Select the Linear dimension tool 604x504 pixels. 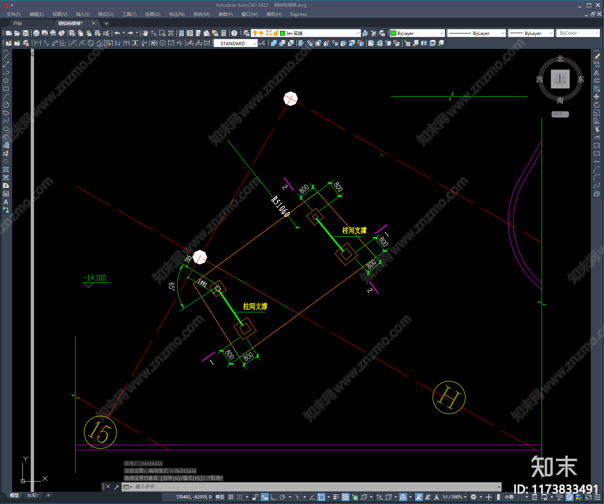[x=38, y=43]
